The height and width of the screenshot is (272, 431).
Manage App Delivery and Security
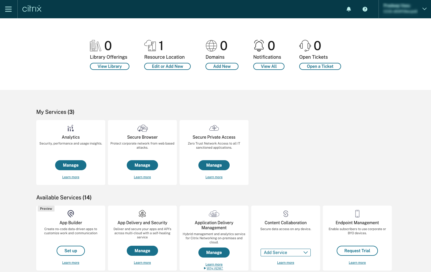[x=142, y=251]
